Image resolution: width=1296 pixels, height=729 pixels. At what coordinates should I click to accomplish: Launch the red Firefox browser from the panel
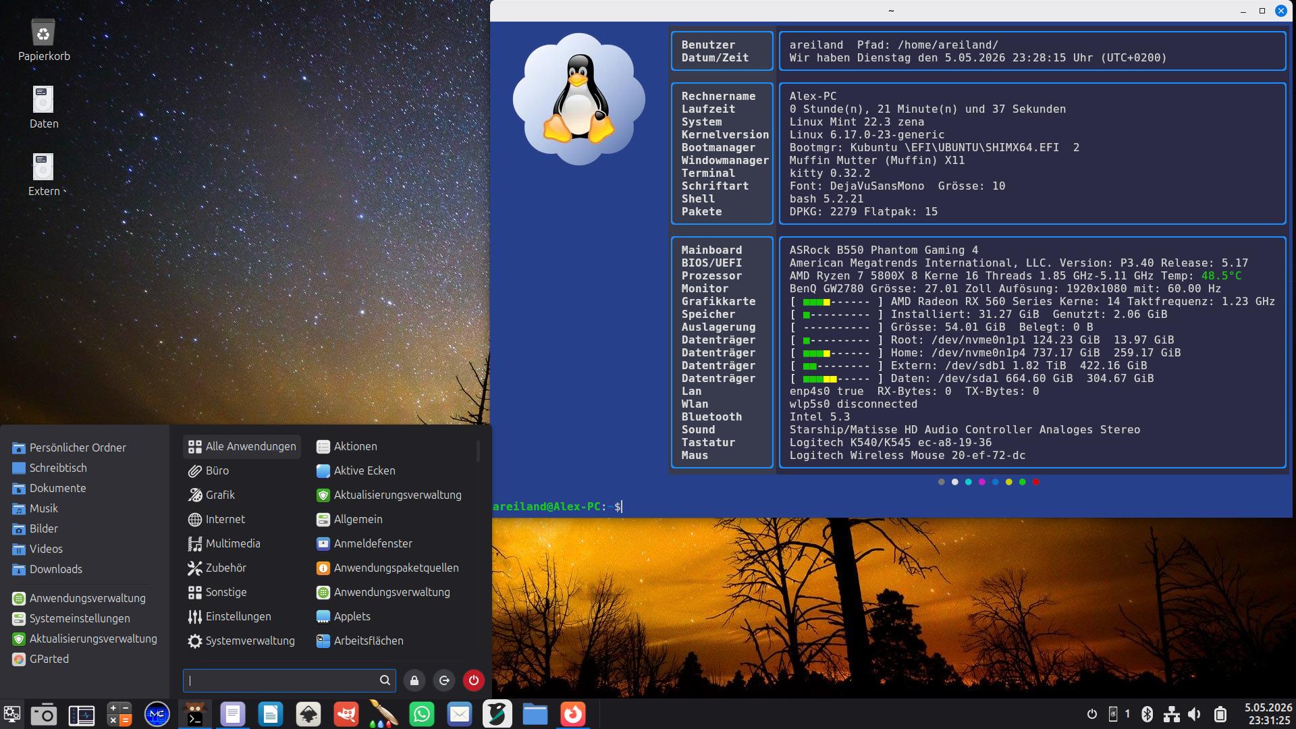573,714
